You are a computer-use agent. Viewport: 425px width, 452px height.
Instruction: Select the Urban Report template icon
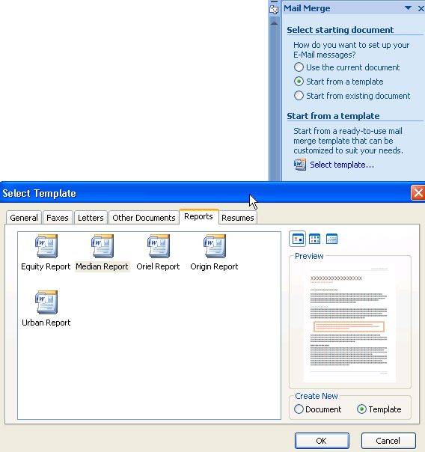[46, 302]
